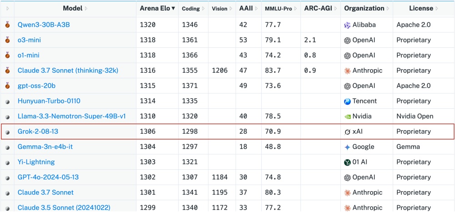Click the Vision score 1206 cell
Viewport: 455px width, 213px height.
220,71
